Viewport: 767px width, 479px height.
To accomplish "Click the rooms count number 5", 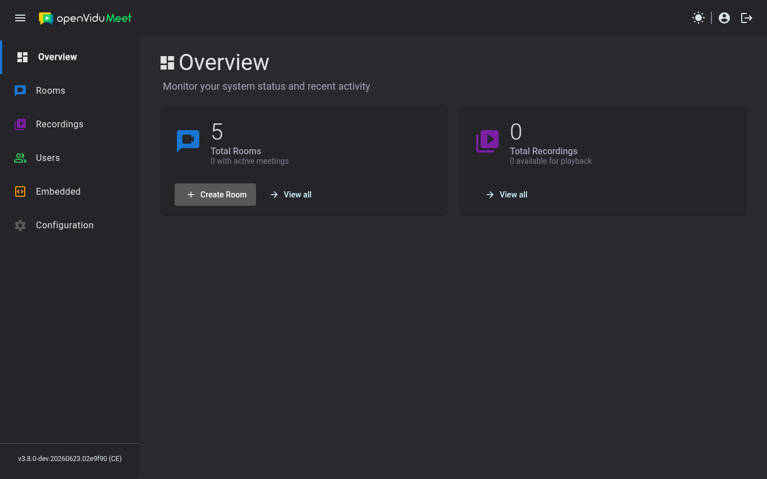I will (217, 132).
